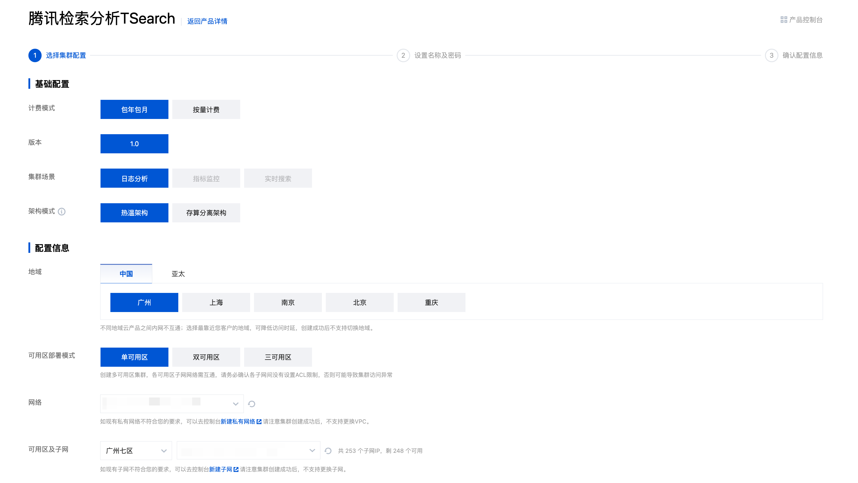Open the 网络 VPC dropdown

172,404
